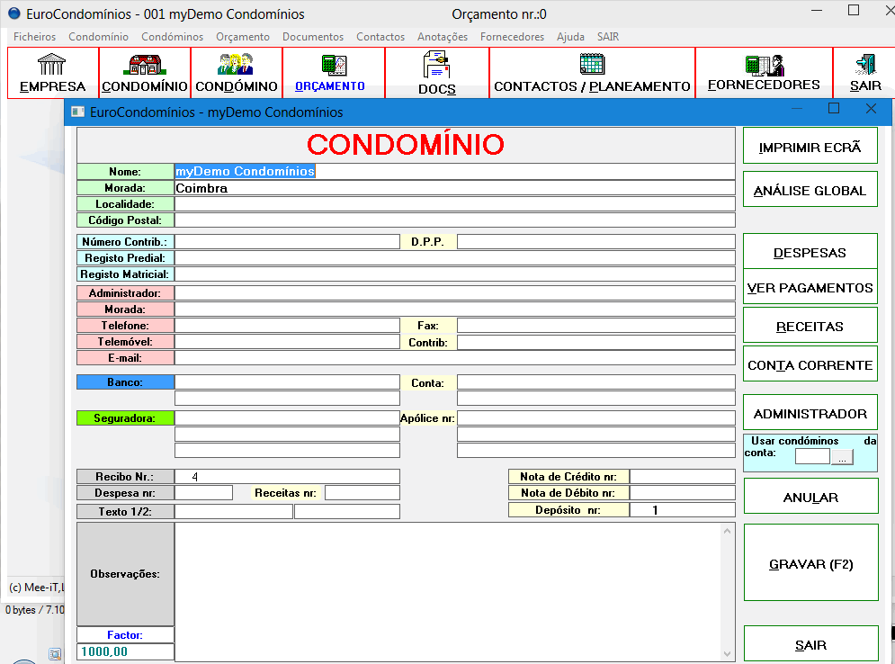Viewport: 895px width, 664px height.
Task: Click the green Seguradora label
Action: 125,418
